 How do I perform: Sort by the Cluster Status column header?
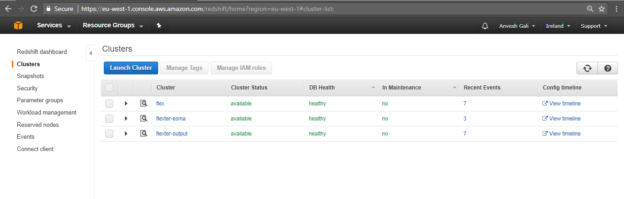point(249,88)
